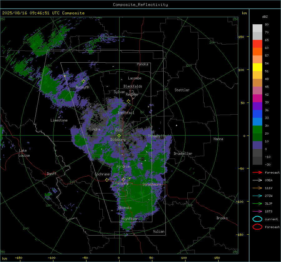Image resolution: width=281 pixels, height=262 pixels.
Task: Click the yellow diamond marker at Didsbury radar center
Action: coord(119,136)
